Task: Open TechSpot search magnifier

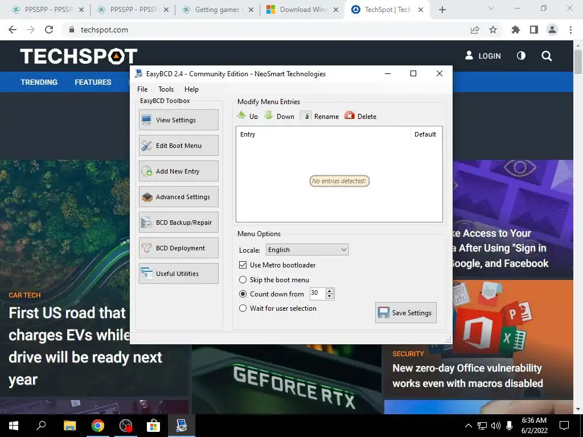Action: [547, 56]
